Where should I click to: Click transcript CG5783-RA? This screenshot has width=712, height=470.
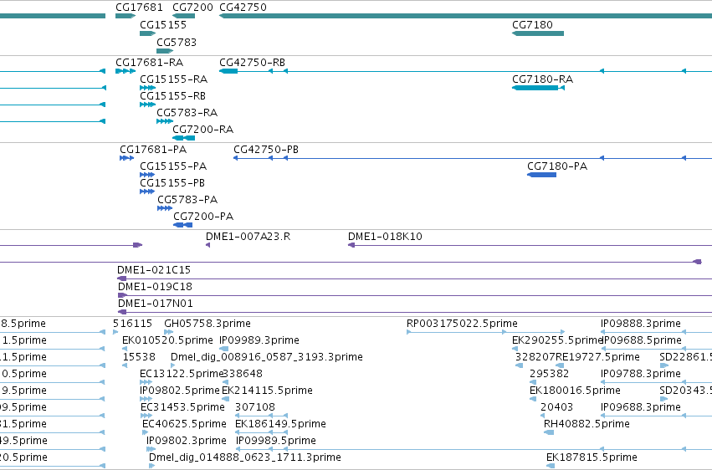click(x=165, y=121)
